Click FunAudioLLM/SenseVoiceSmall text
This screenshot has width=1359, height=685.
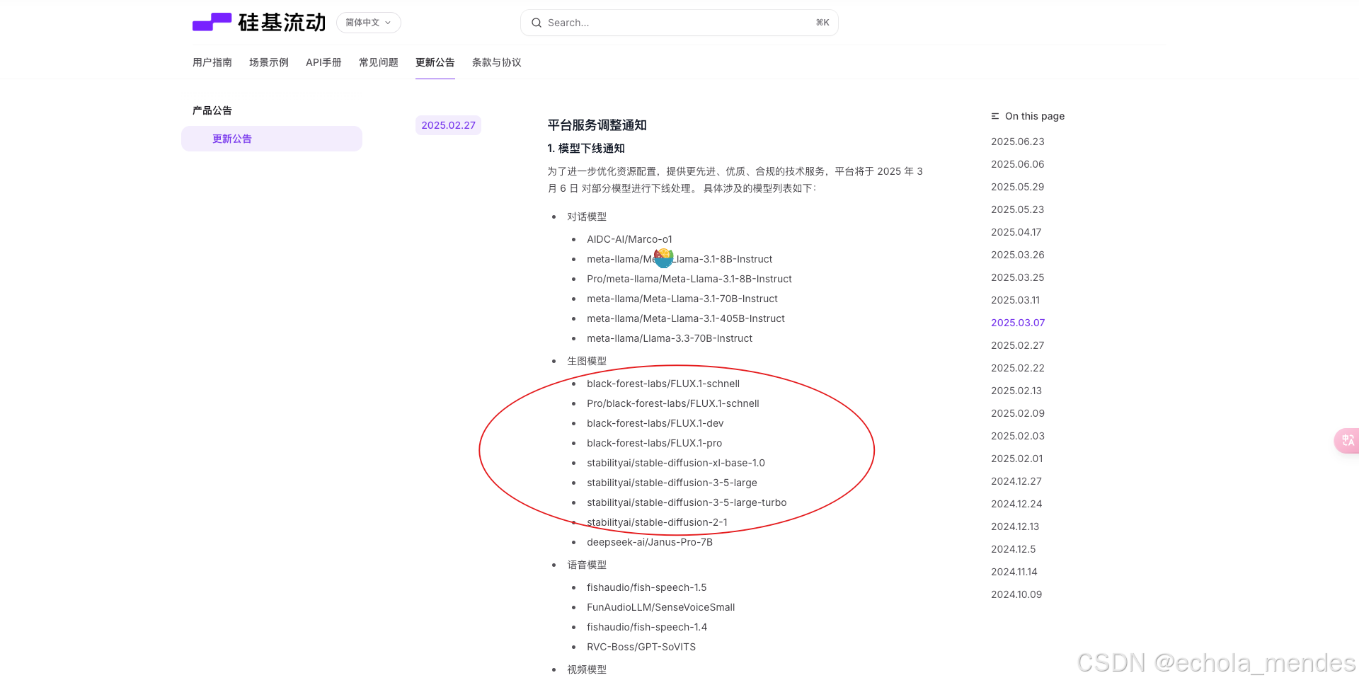pyautogui.click(x=661, y=607)
